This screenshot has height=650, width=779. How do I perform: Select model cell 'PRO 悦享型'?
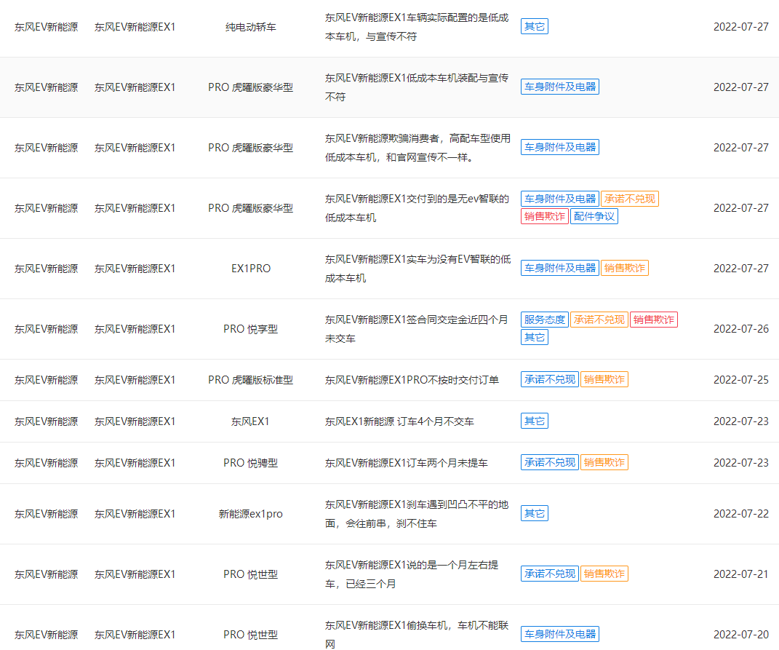[251, 329]
